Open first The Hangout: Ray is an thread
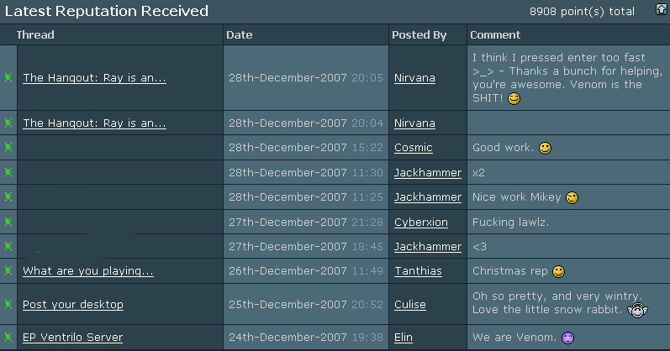 point(94,78)
